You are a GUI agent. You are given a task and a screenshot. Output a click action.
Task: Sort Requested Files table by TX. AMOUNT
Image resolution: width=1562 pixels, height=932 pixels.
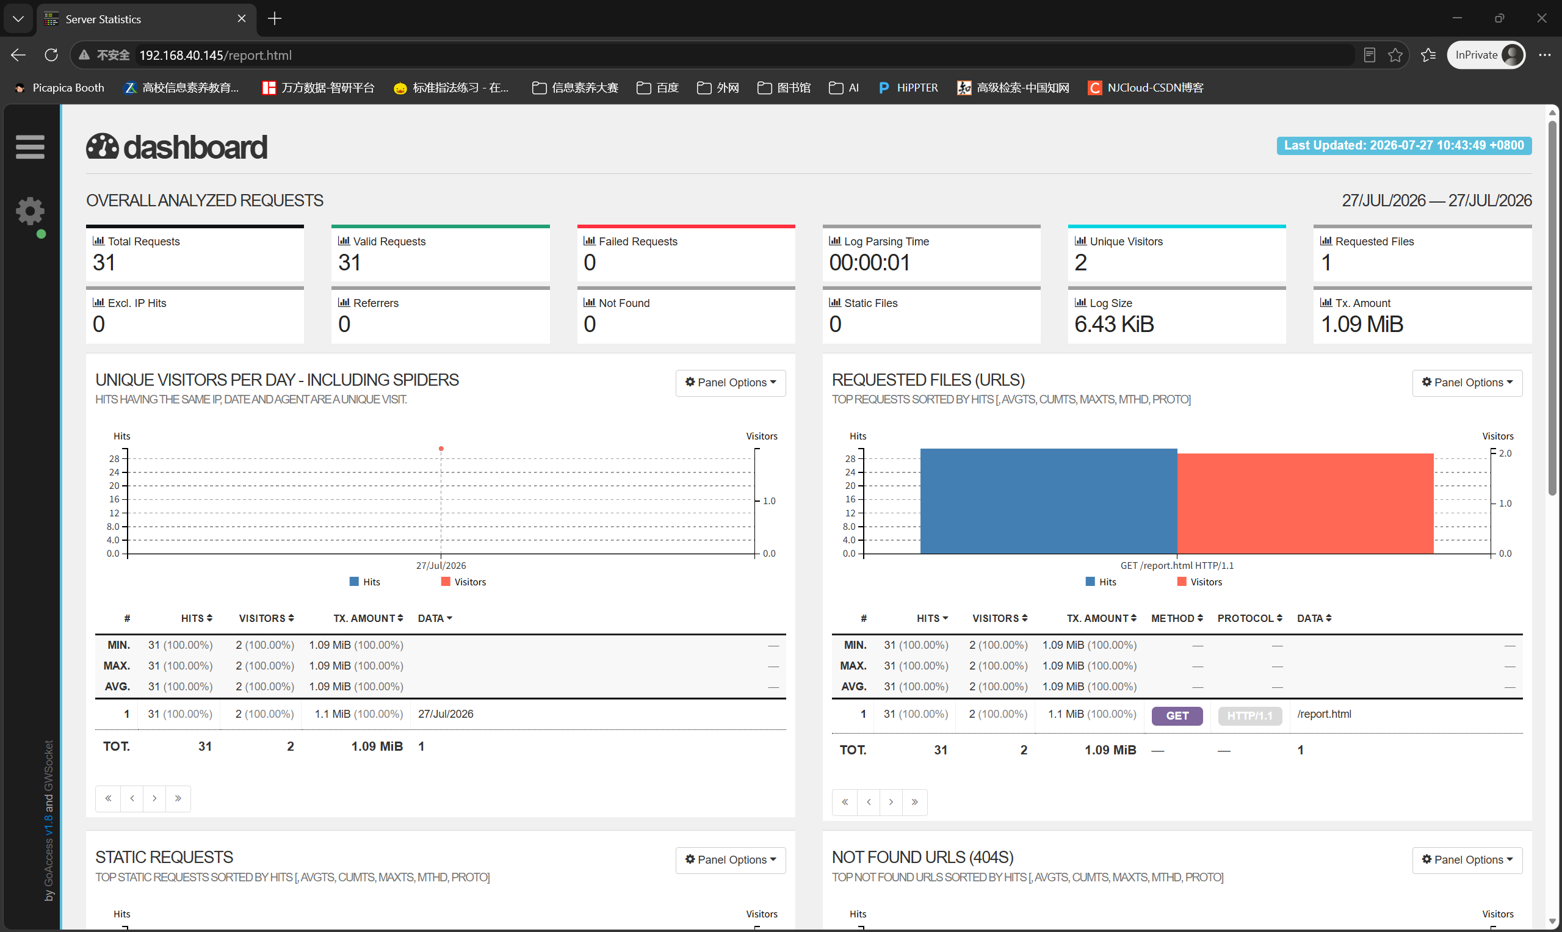[1102, 619]
